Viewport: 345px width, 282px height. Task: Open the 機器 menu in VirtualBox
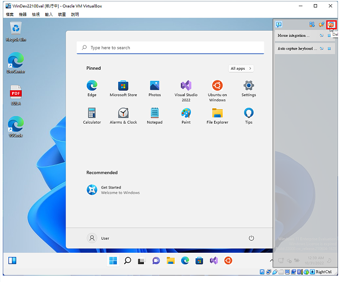23,14
